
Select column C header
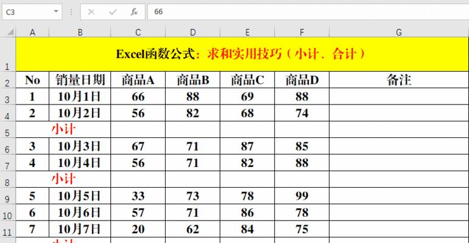138,32
